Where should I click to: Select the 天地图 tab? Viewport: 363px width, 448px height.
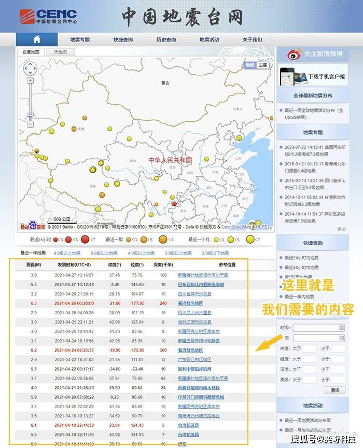click(60, 52)
